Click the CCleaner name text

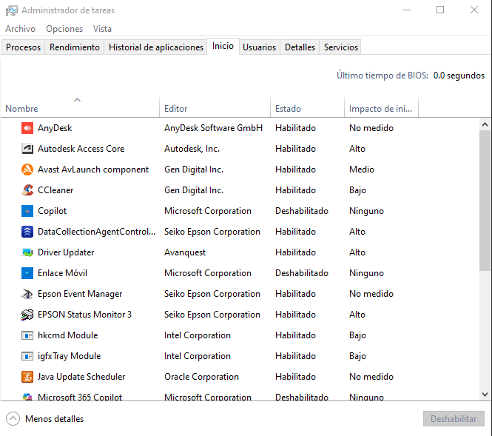(x=55, y=190)
